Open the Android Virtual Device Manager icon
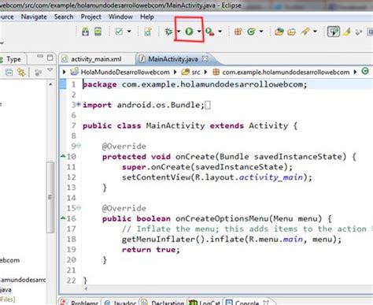 98,32
